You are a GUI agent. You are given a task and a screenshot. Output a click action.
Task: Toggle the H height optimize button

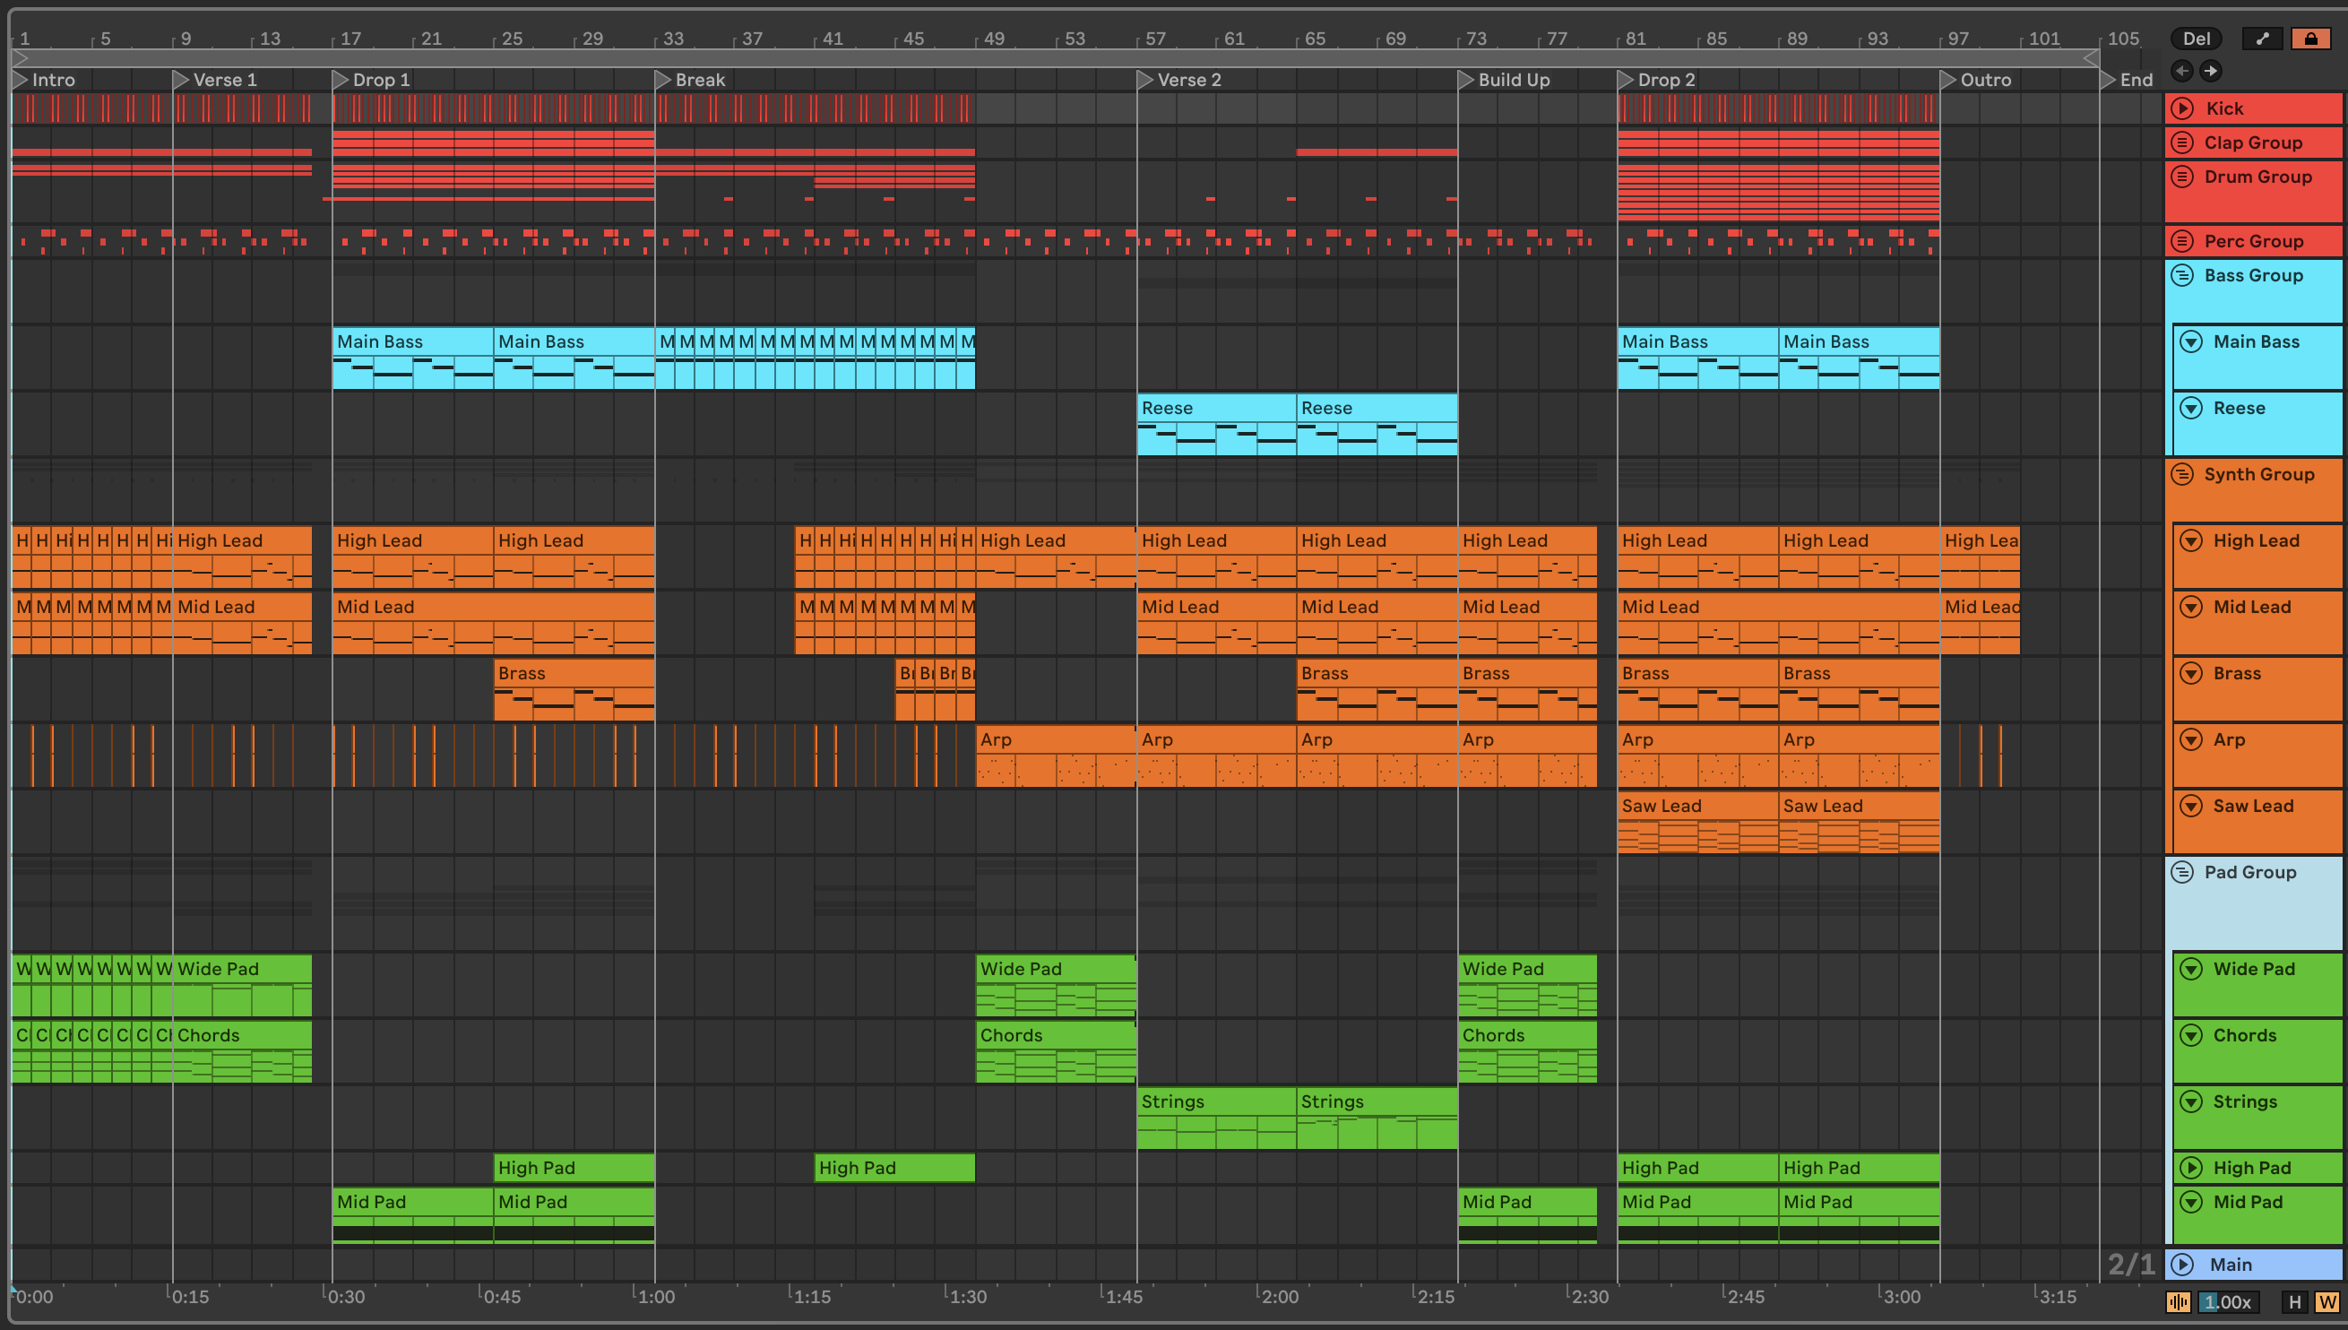[2294, 1301]
